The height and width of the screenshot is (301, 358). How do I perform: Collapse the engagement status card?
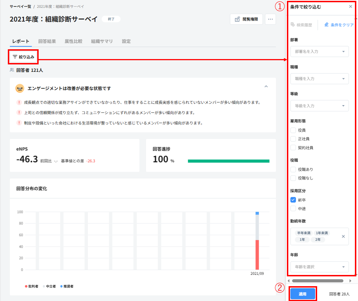[266, 87]
